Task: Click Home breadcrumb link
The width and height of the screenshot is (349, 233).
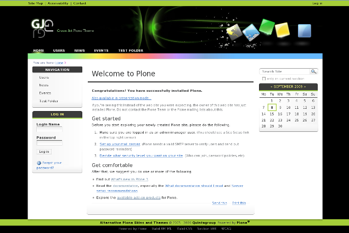Action: [x=59, y=63]
